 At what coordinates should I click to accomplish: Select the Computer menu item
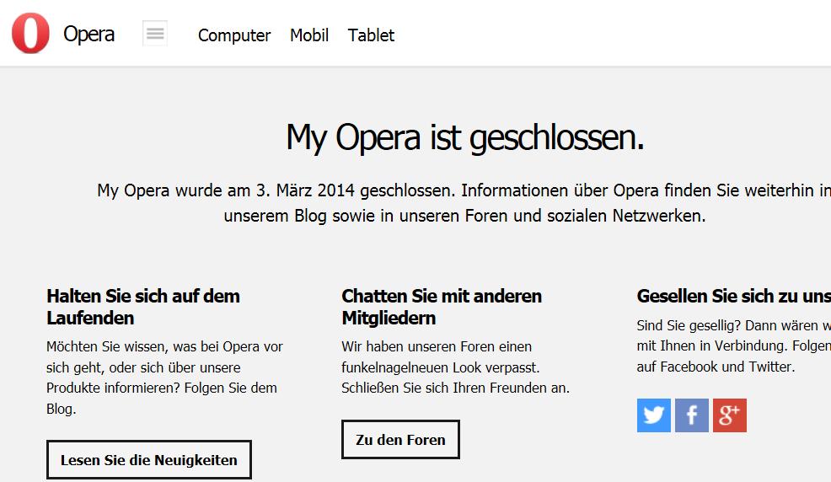(234, 35)
